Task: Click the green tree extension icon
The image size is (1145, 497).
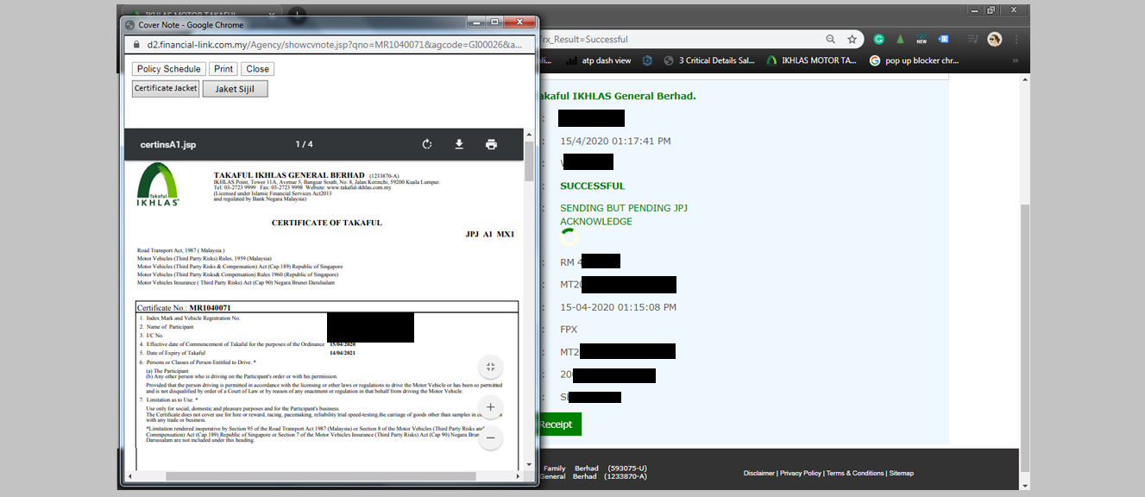Action: (900, 40)
